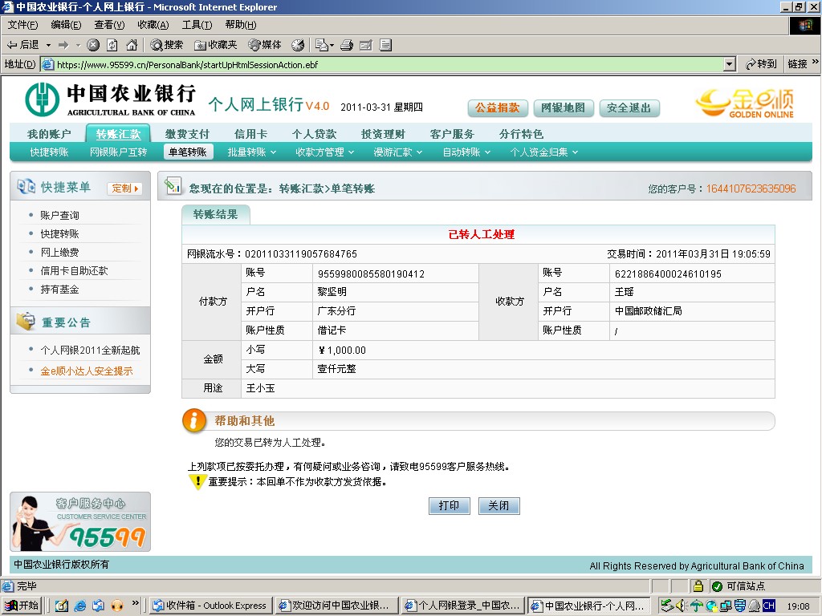The height and width of the screenshot is (616, 822).
Task: Select the 单笔转账 submenu item
Action: click(188, 152)
